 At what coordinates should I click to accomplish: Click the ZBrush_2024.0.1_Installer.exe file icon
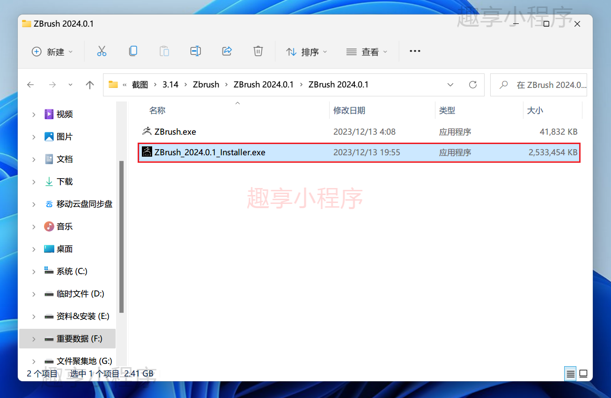147,152
